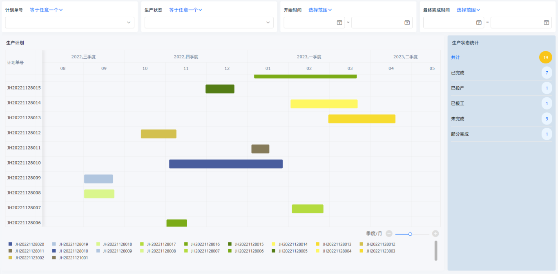Focus the 最终完成时间 start date input
This screenshot has height=274, width=558.
click(454, 22)
